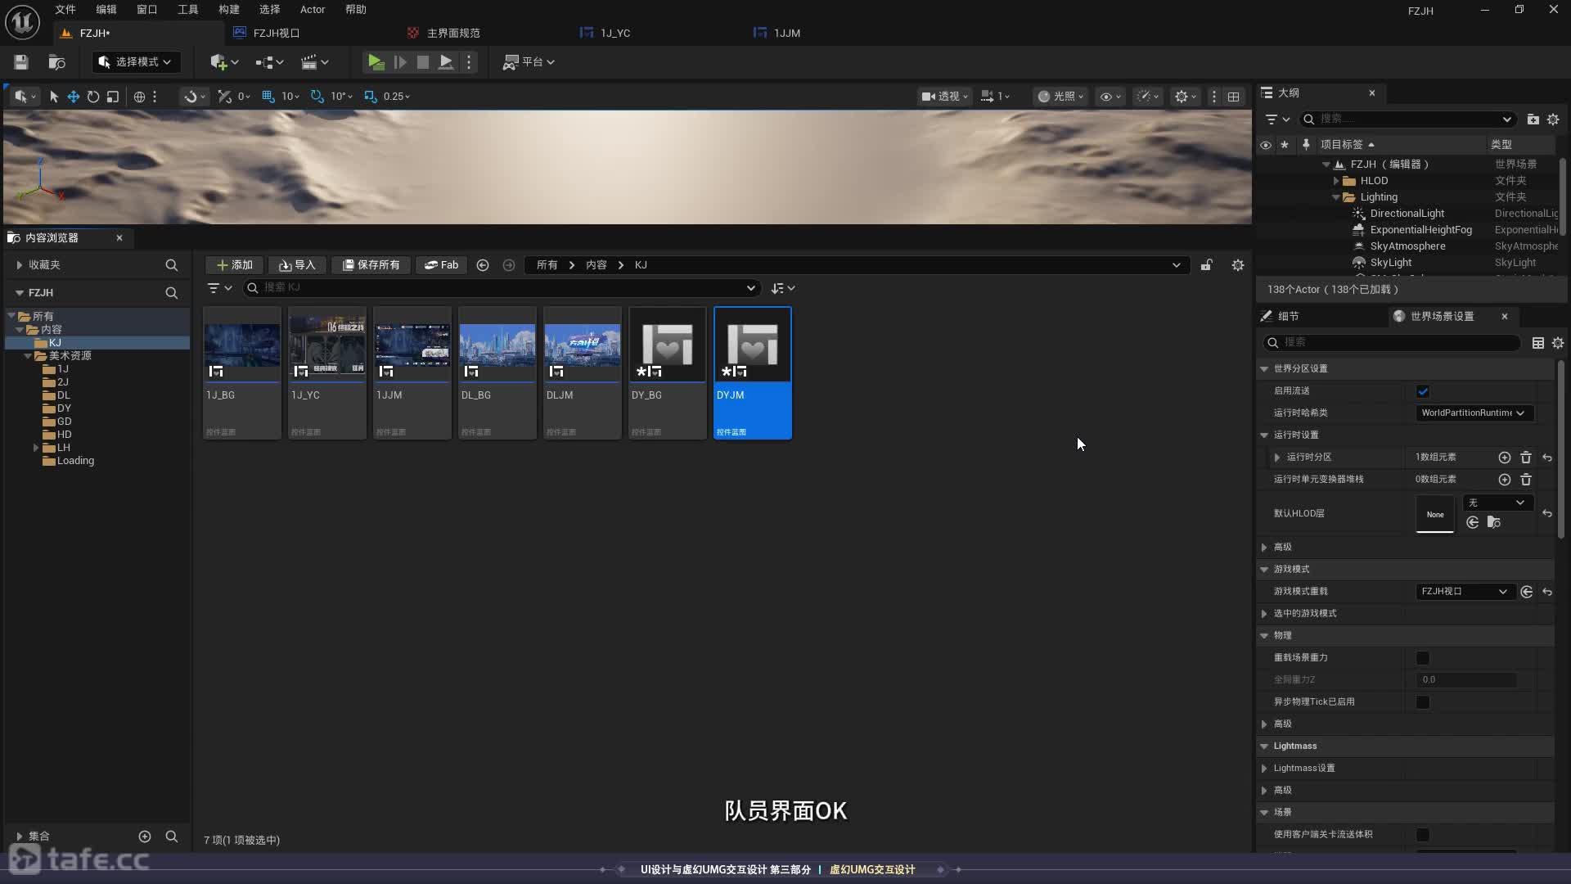This screenshot has width=1571, height=884.
Task: Switch to the 1JJM tab
Action: [785, 33]
